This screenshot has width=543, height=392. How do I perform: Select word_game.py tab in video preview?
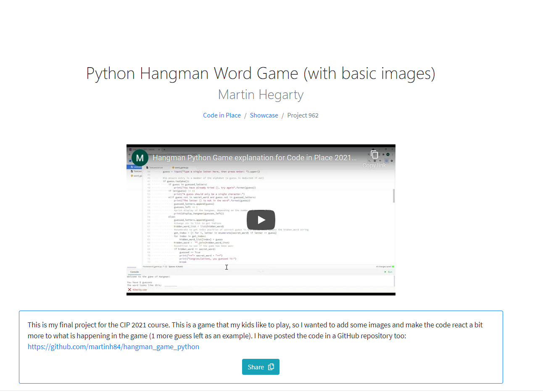[x=181, y=167]
